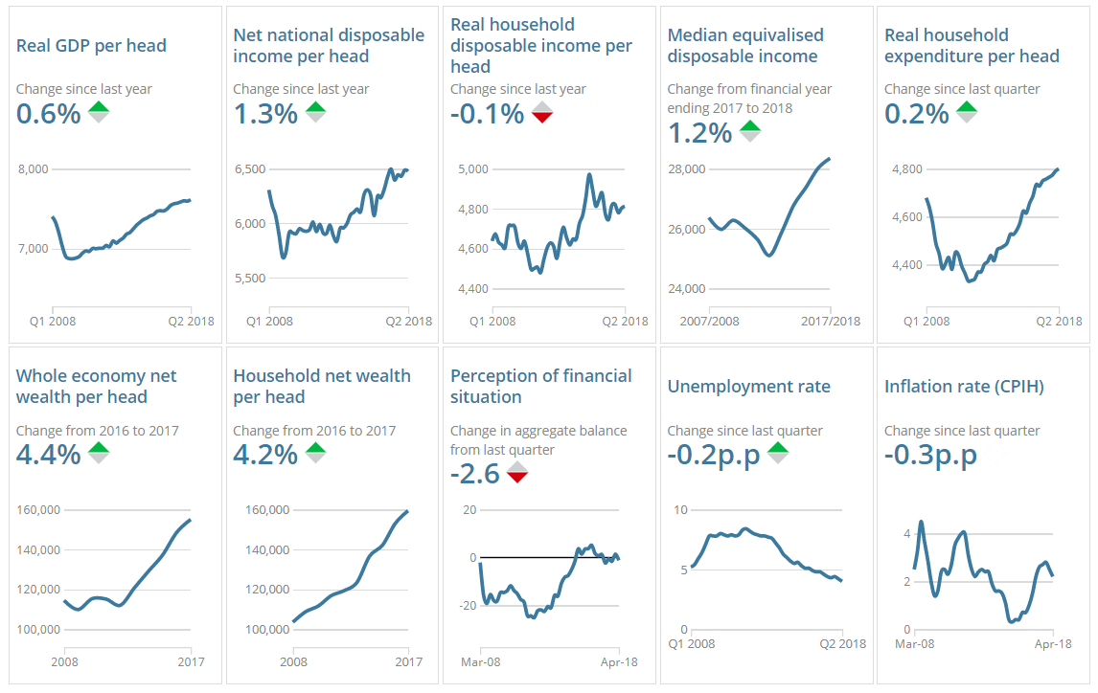Click the Whole economy net wealth line chart
Image resolution: width=1098 pixels, height=693 pixels.
(125, 574)
